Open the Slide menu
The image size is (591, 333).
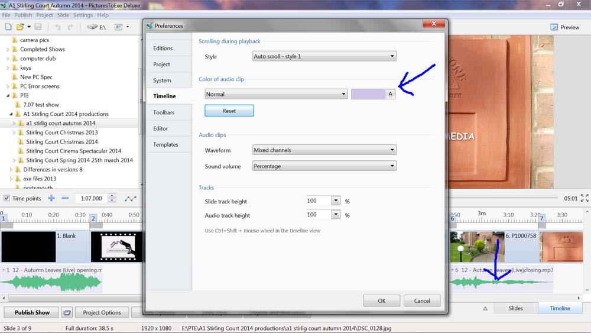point(63,15)
